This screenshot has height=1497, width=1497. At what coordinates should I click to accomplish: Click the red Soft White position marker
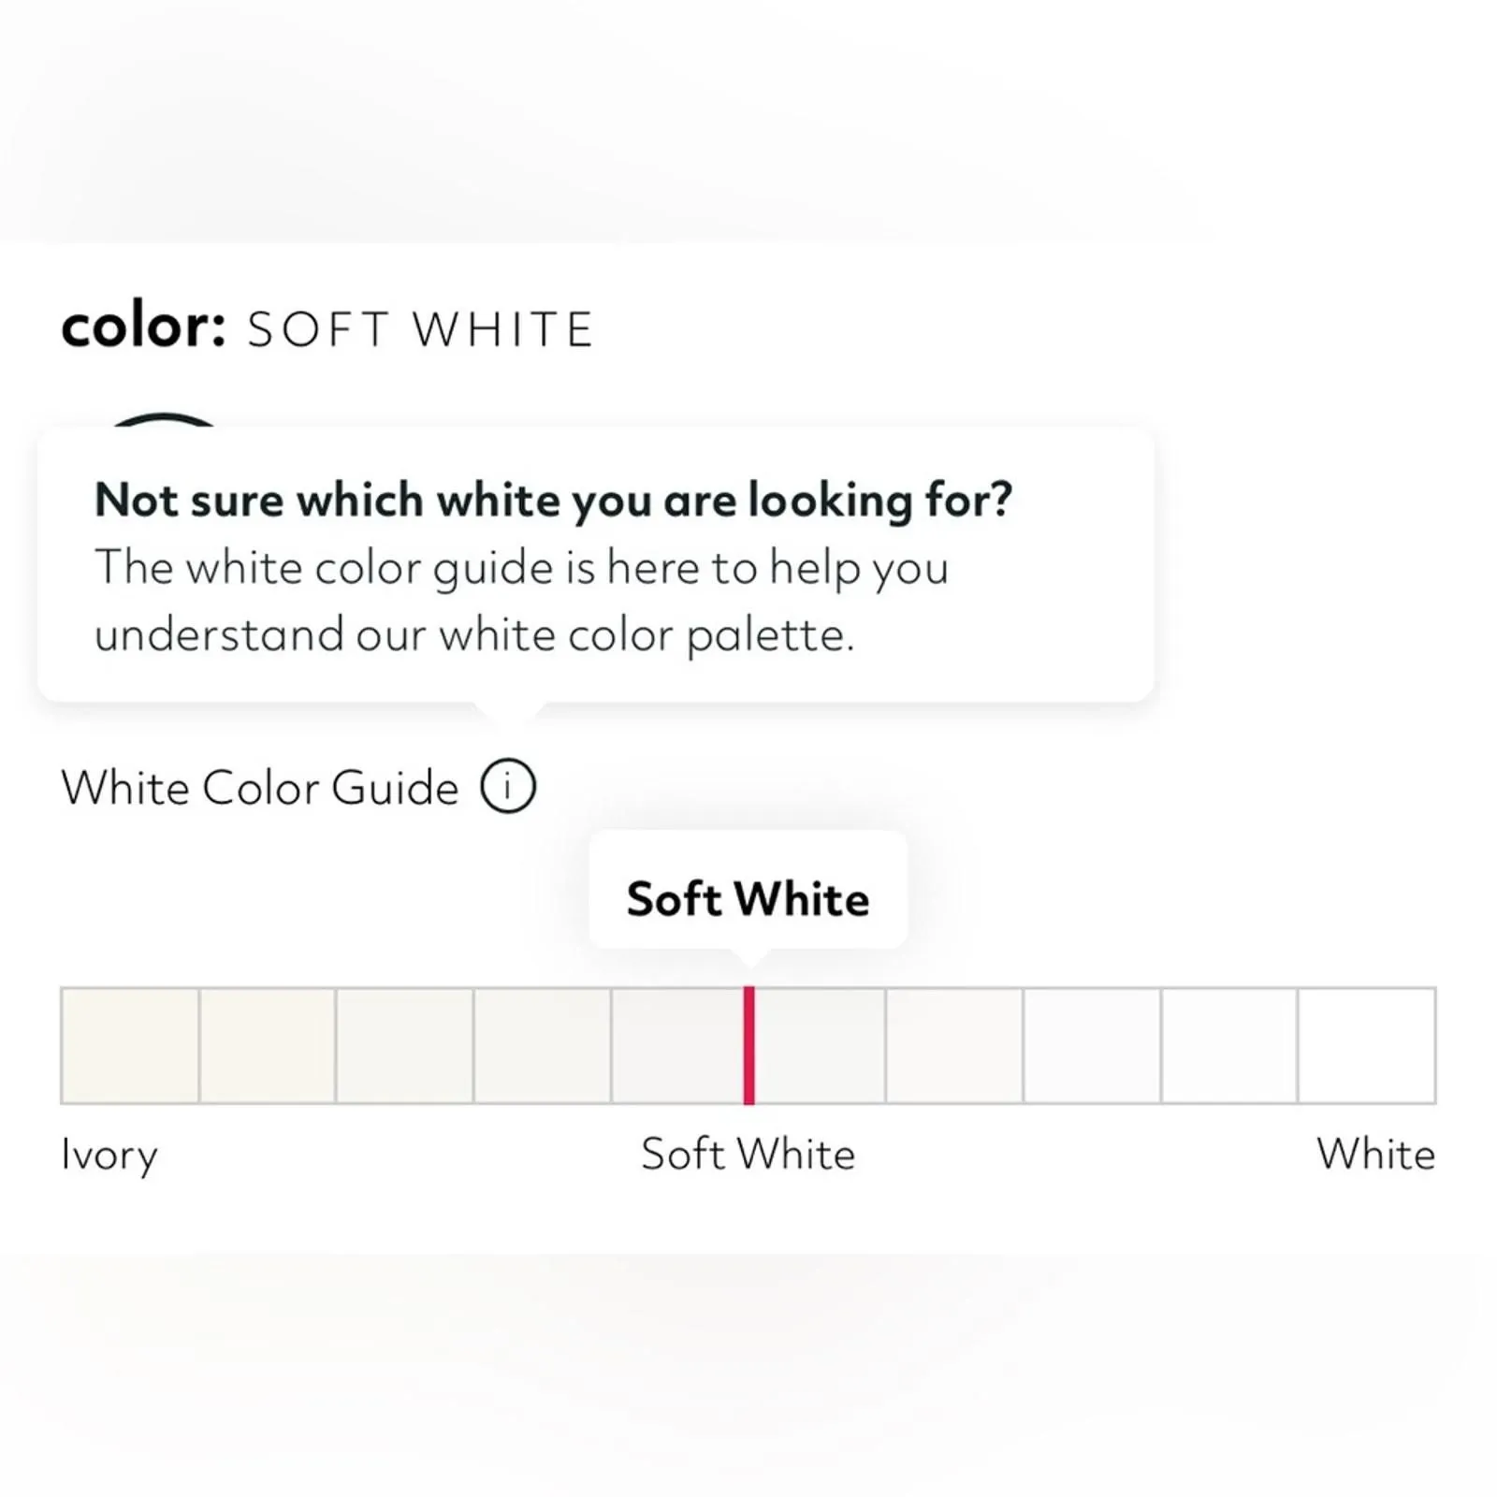748,1045
